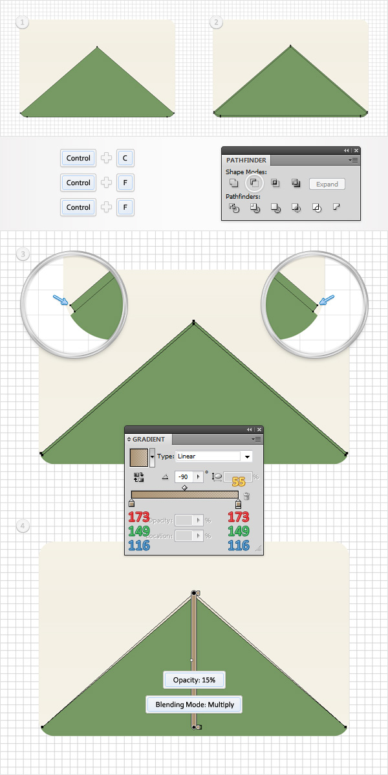The image size is (388, 775).
Task: Click the gradient aspect ratio field
Action: click(x=238, y=477)
